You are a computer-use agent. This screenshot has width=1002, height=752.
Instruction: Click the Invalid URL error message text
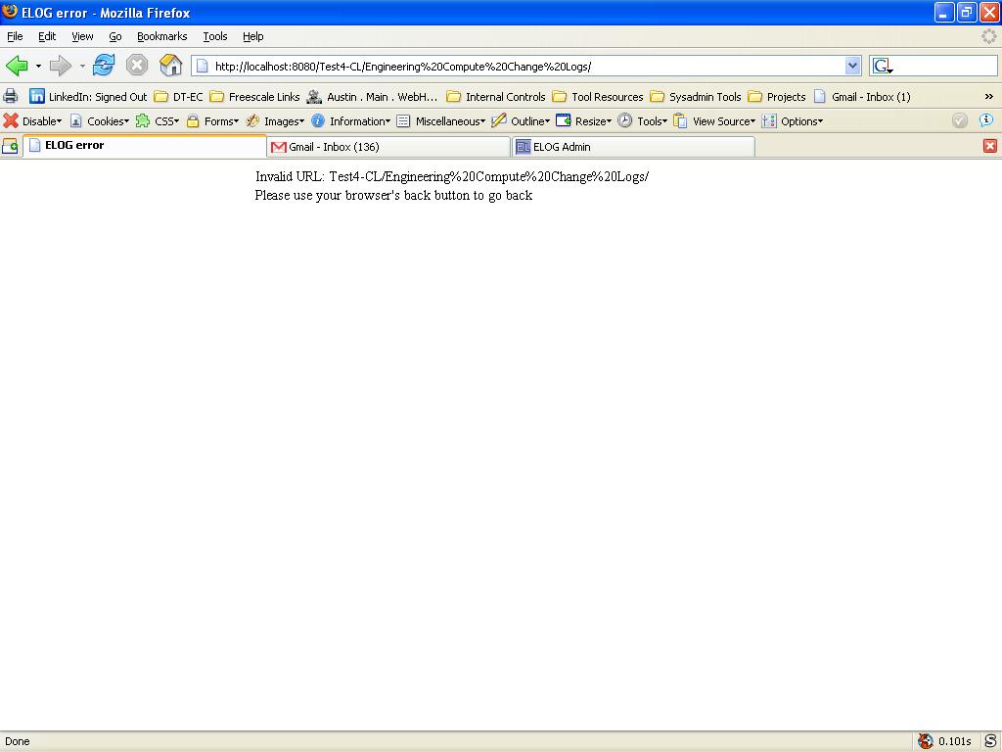[x=452, y=176]
